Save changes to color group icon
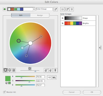Viewport: 103px width, 96px height. pos(62,9)
